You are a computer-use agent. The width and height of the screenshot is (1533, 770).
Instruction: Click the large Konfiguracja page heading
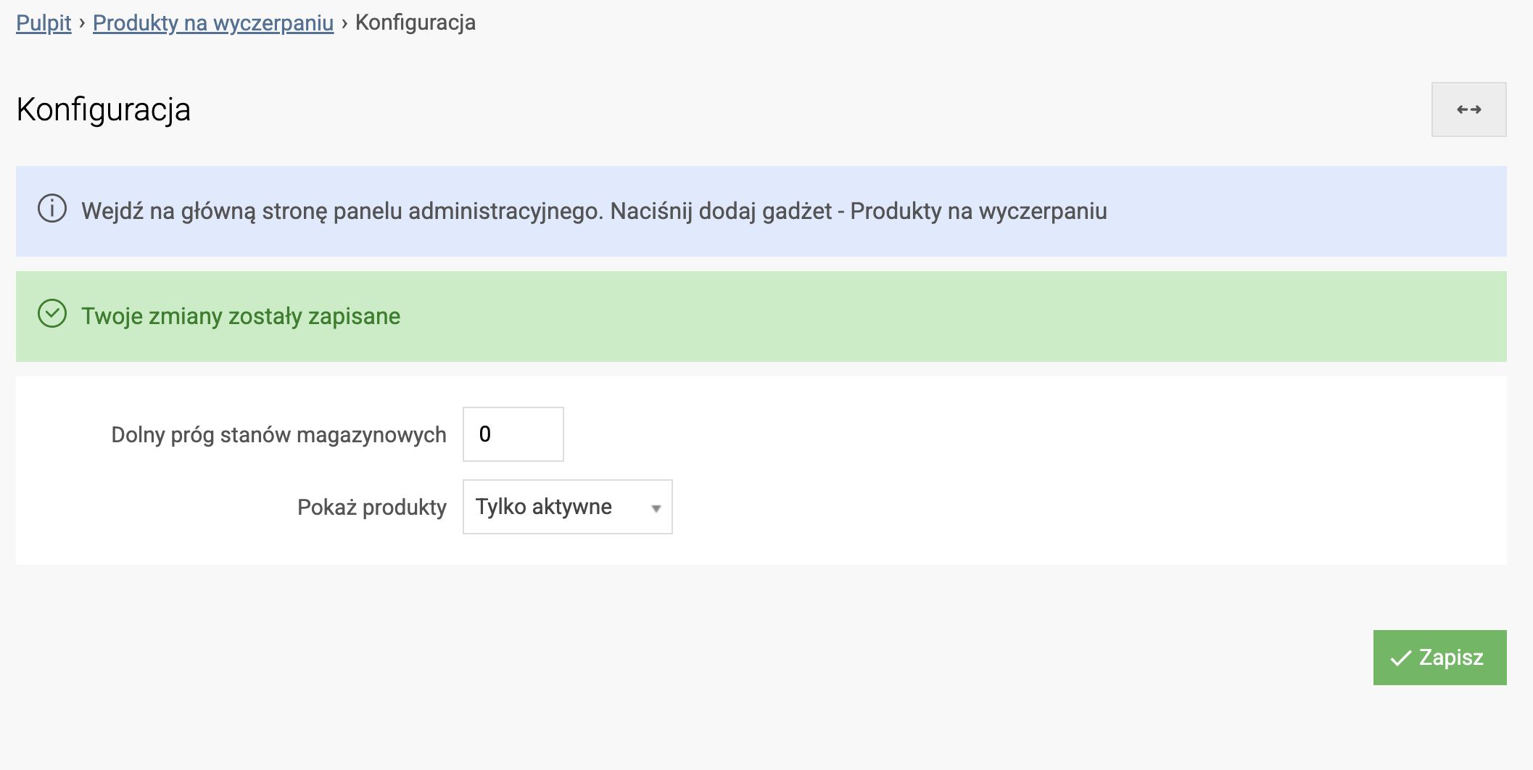point(104,110)
